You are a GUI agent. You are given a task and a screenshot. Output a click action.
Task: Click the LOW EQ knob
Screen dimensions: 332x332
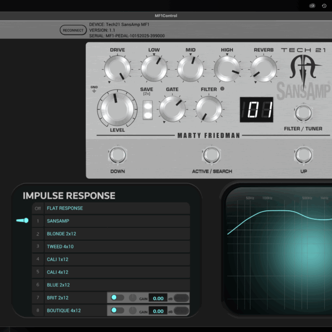click(x=154, y=69)
